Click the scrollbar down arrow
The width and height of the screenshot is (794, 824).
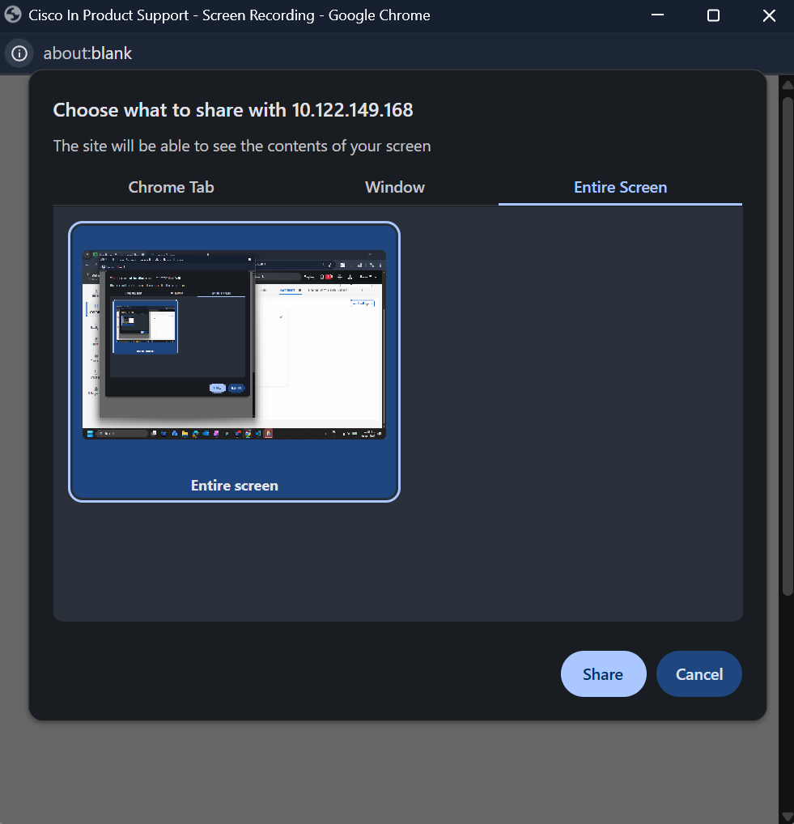[785, 815]
